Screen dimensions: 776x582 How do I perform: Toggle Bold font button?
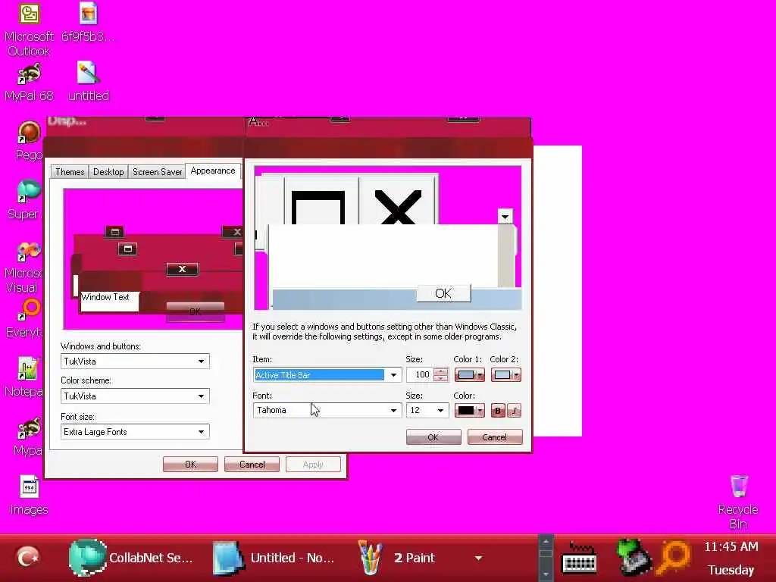tap(498, 410)
